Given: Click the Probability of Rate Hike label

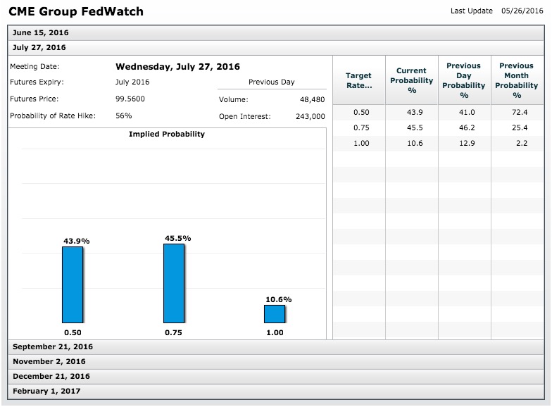Looking at the screenshot, I should pos(53,115).
